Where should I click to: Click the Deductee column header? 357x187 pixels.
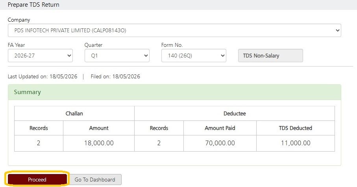235,113
